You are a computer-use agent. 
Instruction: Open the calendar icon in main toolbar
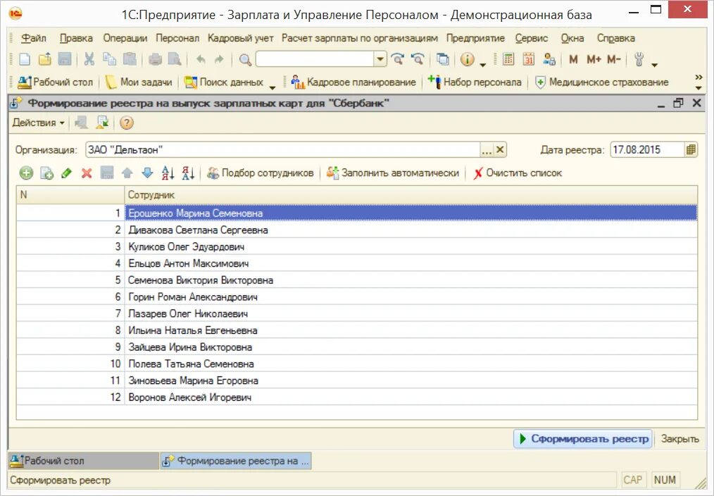528,59
